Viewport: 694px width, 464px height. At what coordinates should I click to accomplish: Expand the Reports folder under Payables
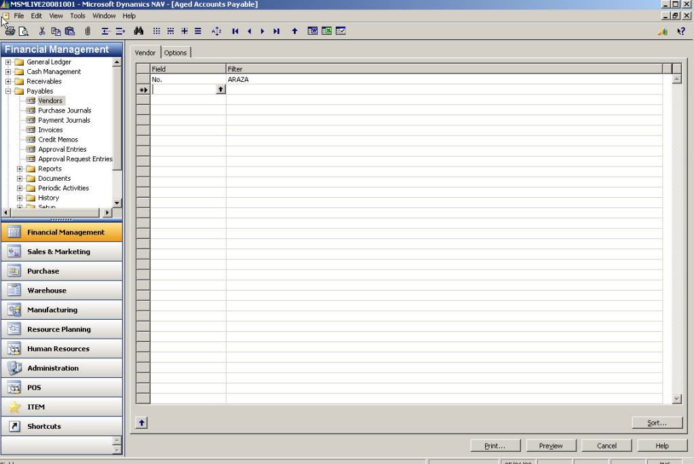click(20, 169)
